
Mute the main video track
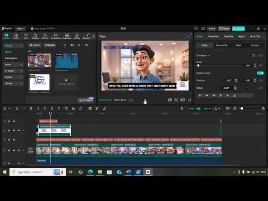[x=18, y=150]
